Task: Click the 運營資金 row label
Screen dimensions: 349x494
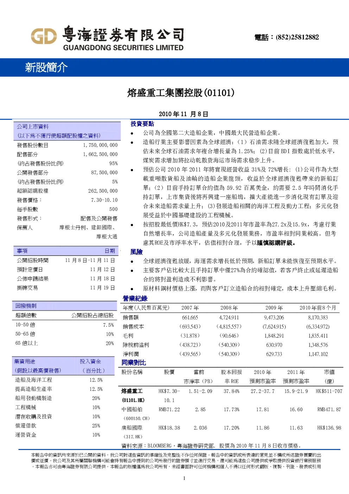Action: [25, 435]
